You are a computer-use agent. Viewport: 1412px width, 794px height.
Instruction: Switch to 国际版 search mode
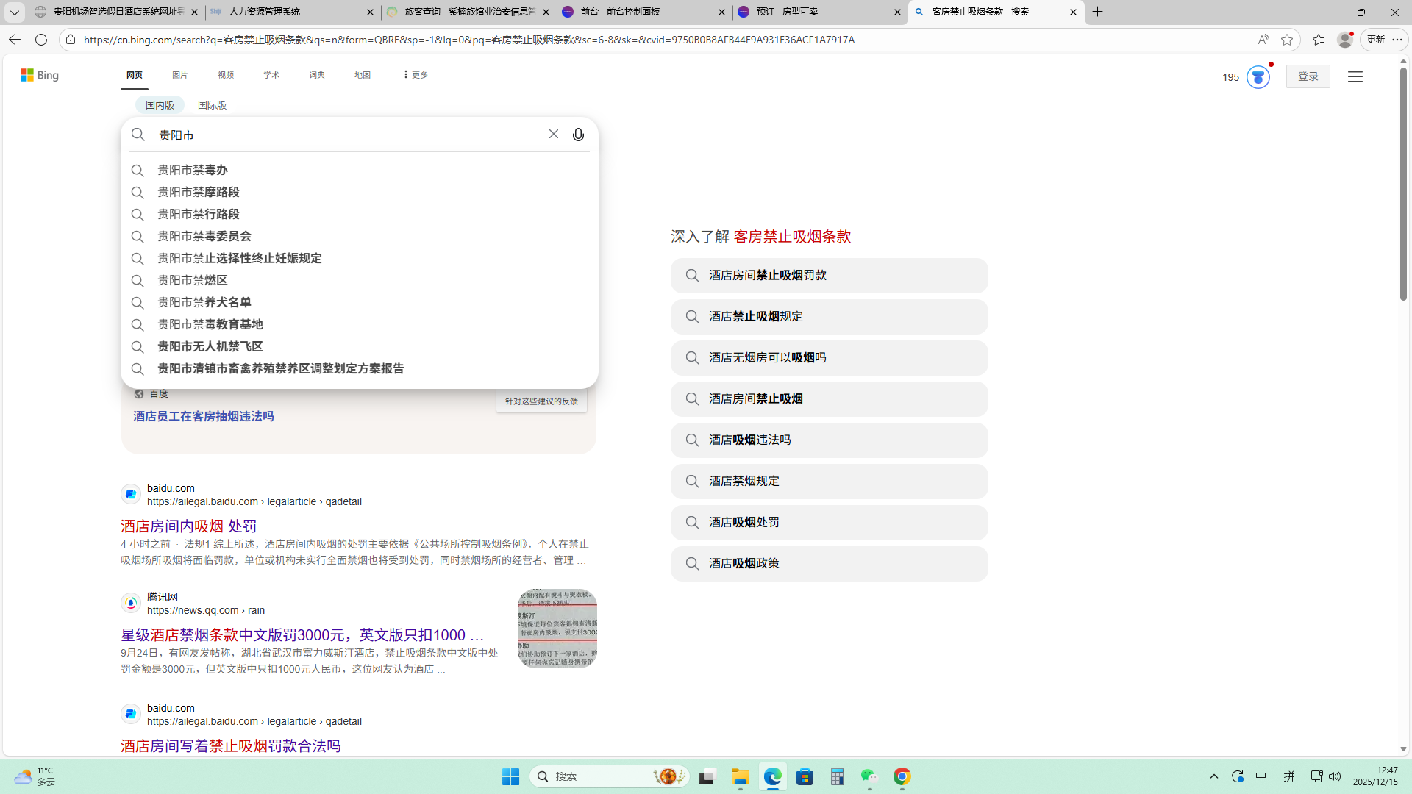tap(212, 105)
